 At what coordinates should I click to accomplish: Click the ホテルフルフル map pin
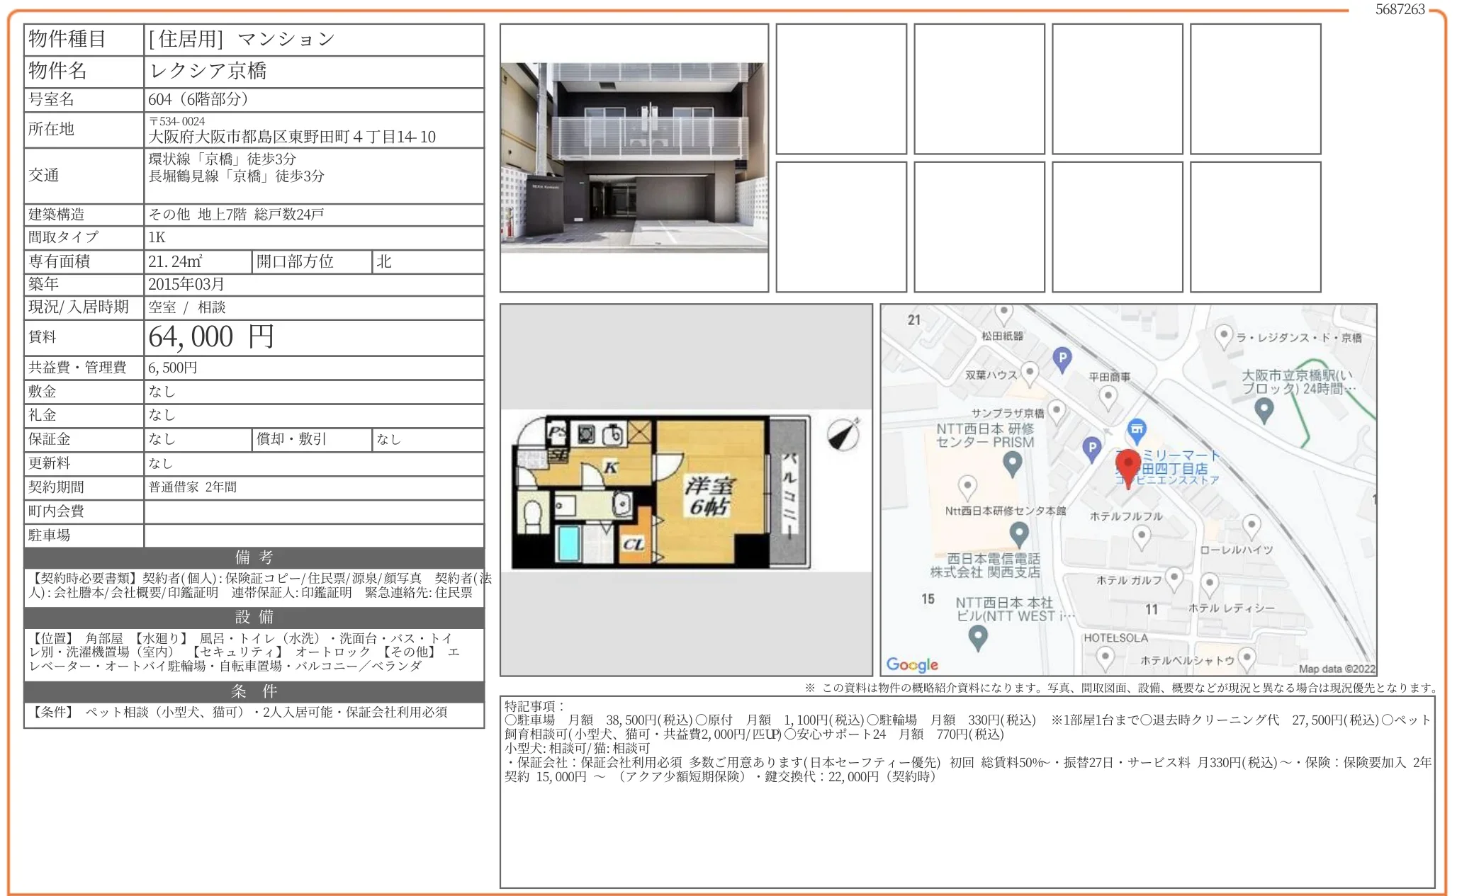(x=1141, y=535)
